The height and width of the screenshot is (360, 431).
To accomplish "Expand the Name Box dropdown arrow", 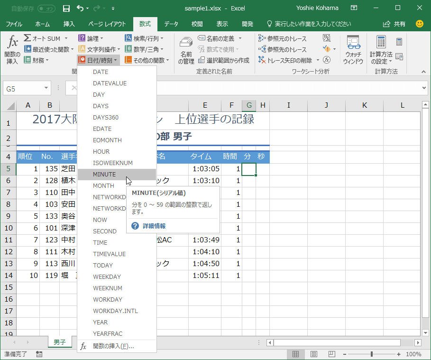I will click(46, 88).
